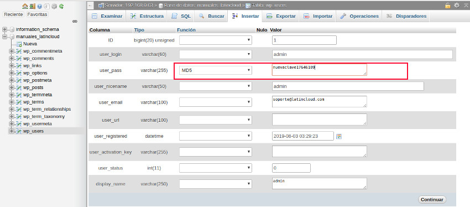Click the padlock icon in top bar
Viewport: 470px width, 207px height.
point(447,6)
